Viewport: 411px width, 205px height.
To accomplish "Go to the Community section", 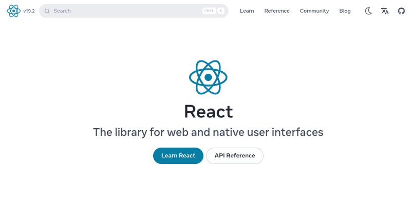I will click(314, 11).
